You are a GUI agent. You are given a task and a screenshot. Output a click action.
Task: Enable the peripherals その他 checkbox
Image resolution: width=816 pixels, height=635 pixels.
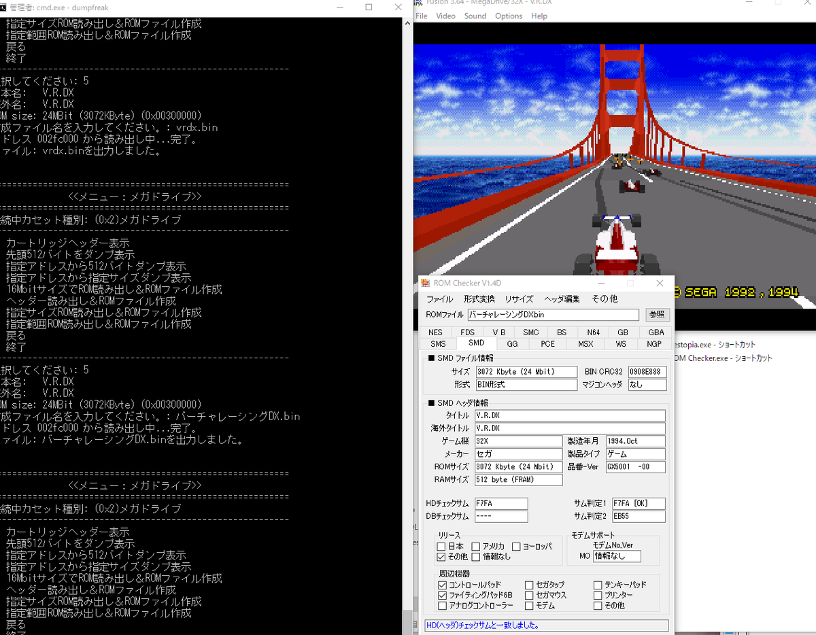[598, 605]
